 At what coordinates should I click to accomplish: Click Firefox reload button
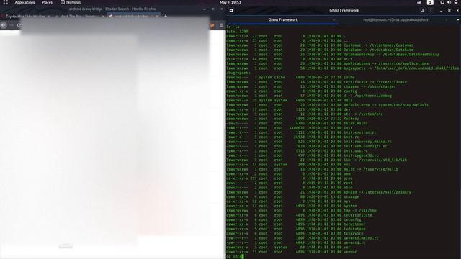pyautogui.click(x=19, y=25)
